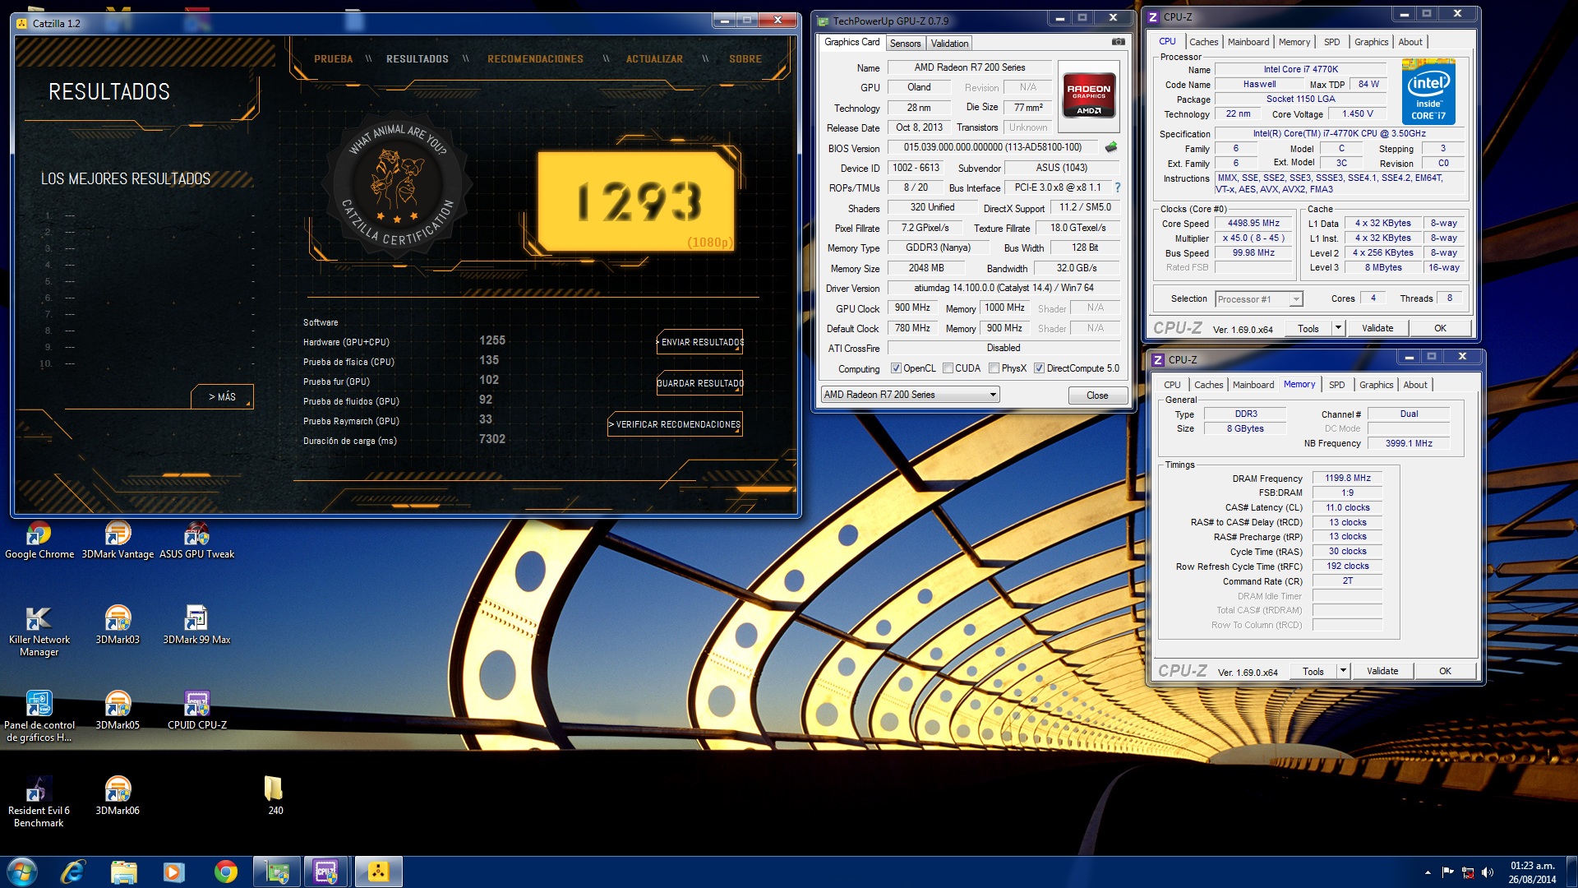Click Action Center flag in system tray

pos(1447,872)
